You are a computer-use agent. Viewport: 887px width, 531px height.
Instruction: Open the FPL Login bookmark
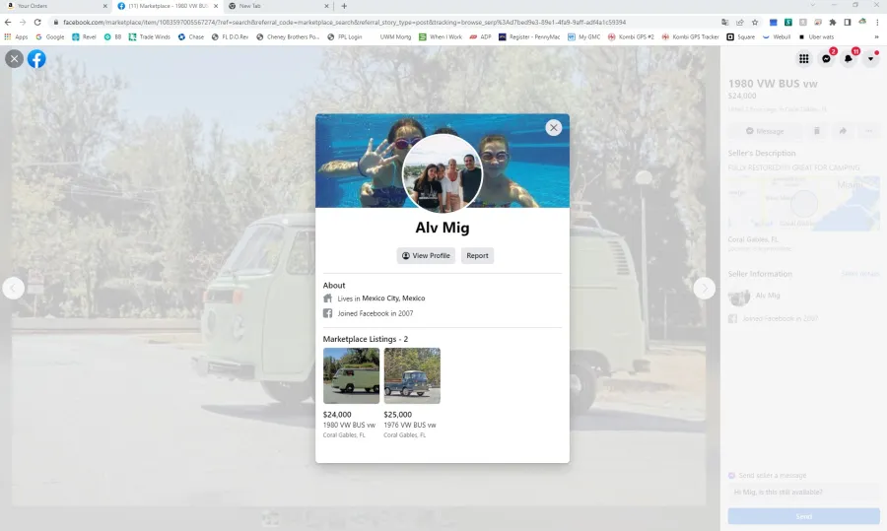click(x=345, y=36)
